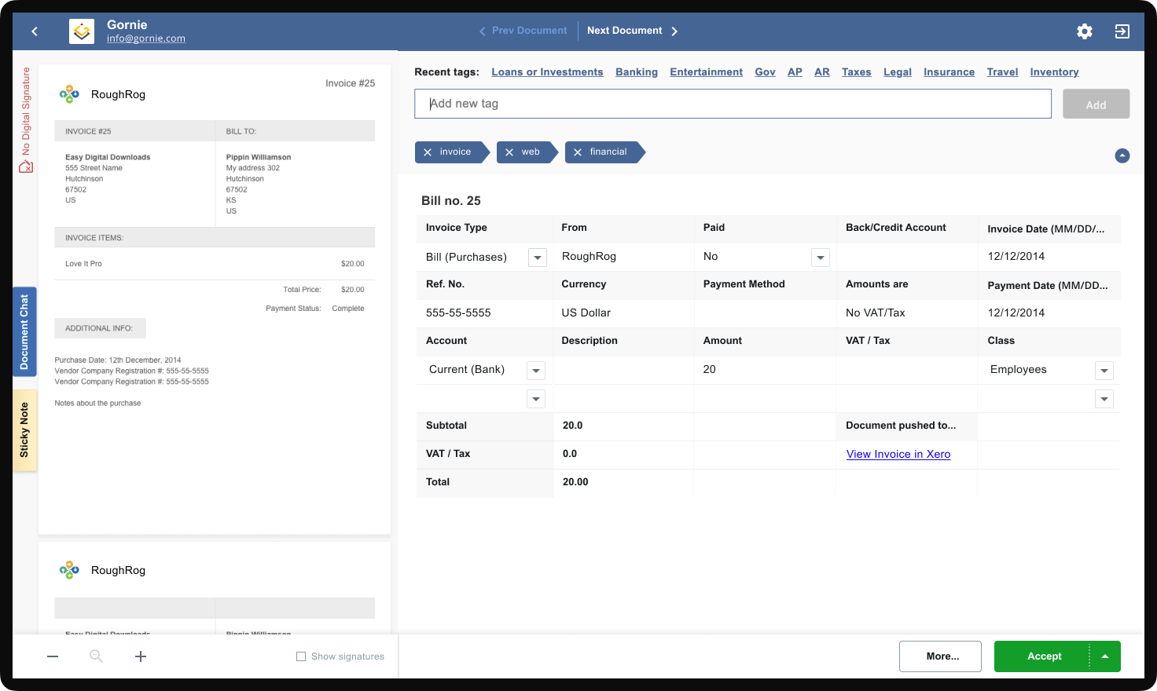This screenshot has height=691, width=1157.
Task: Click the green Accept button
Action: pos(1044,656)
